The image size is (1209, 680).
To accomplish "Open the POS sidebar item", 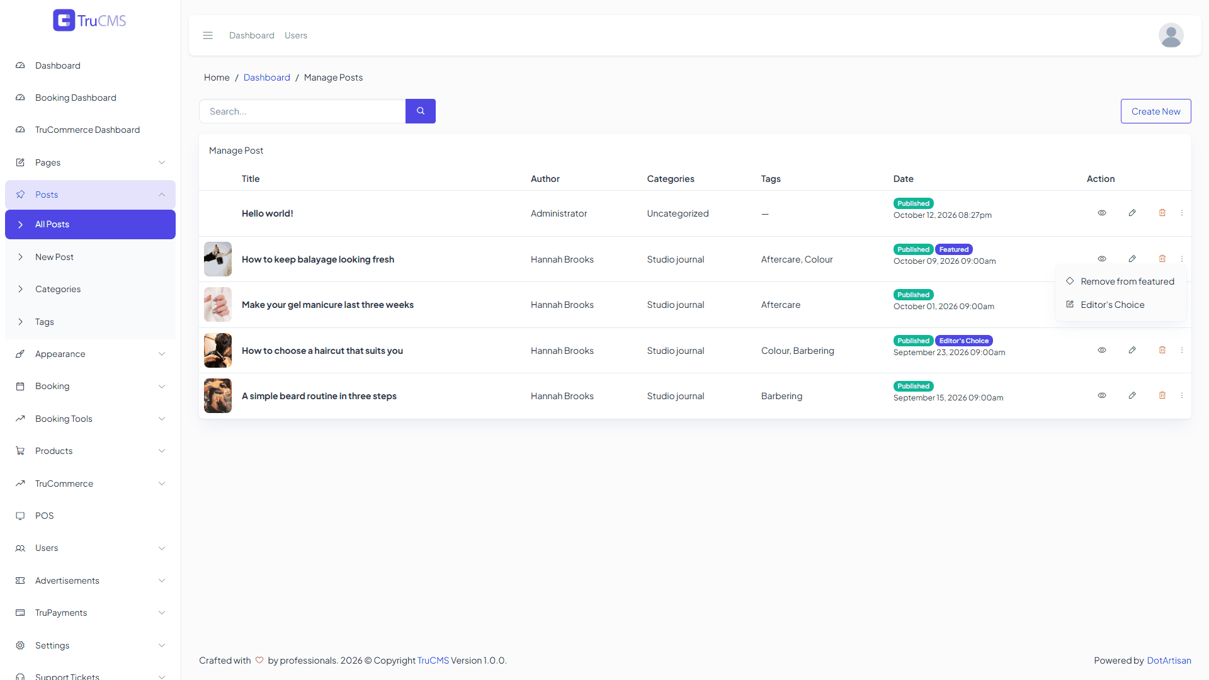I will click(90, 516).
